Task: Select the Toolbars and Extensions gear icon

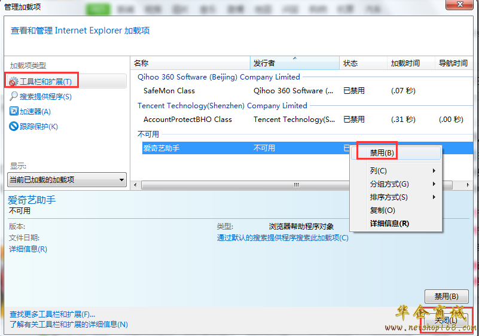Action: point(13,81)
